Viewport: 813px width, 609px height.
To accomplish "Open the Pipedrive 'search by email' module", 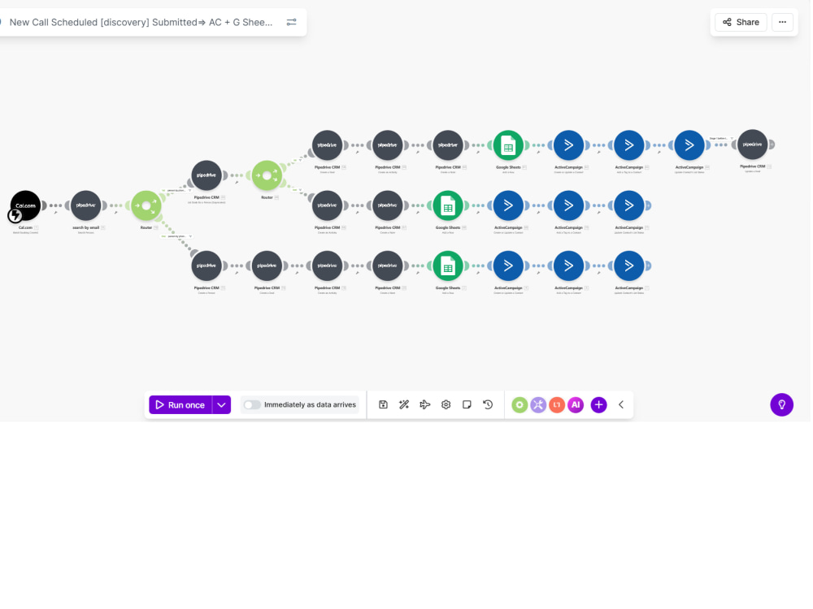I will point(85,205).
